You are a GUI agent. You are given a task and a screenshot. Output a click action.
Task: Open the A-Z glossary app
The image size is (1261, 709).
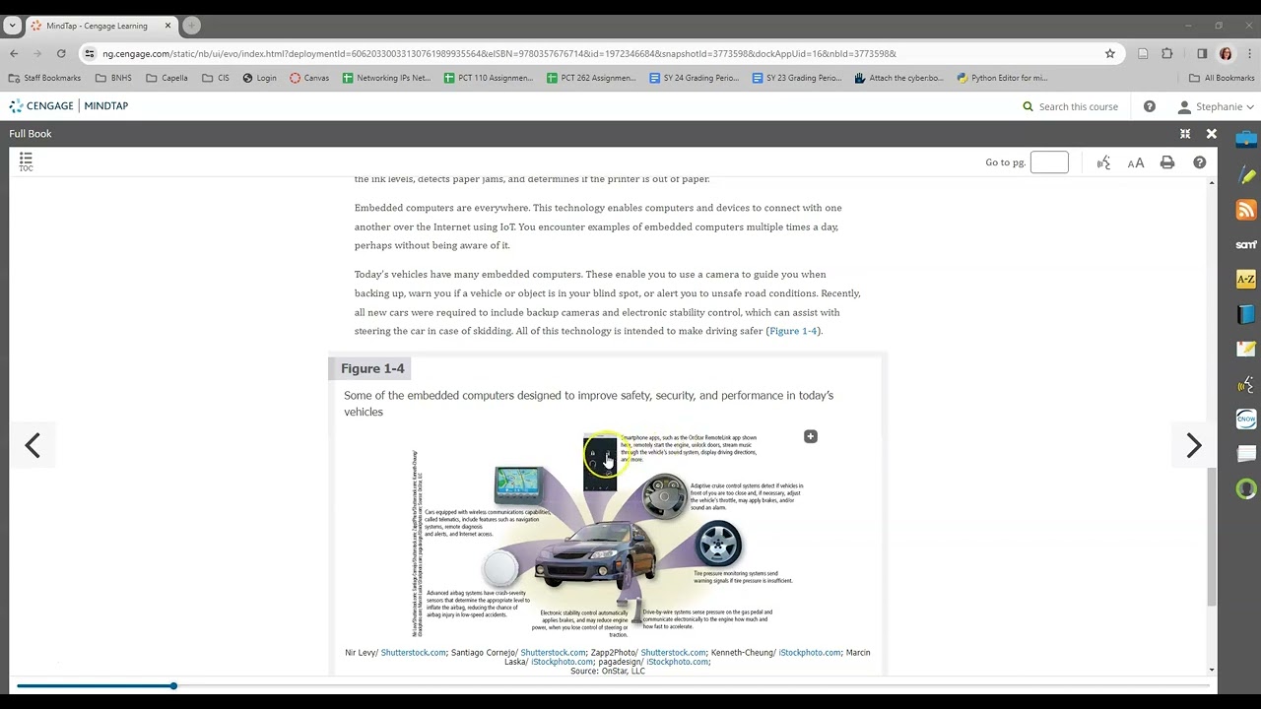coord(1246,280)
